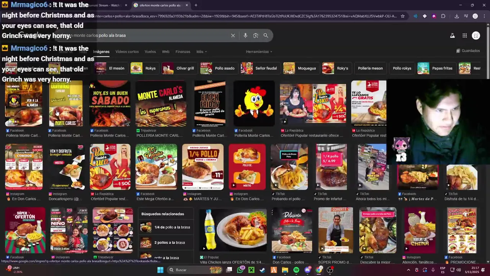This screenshot has width=490, height=276.
Task: Open the volume icon in system tray
Action: [x=459, y=270]
